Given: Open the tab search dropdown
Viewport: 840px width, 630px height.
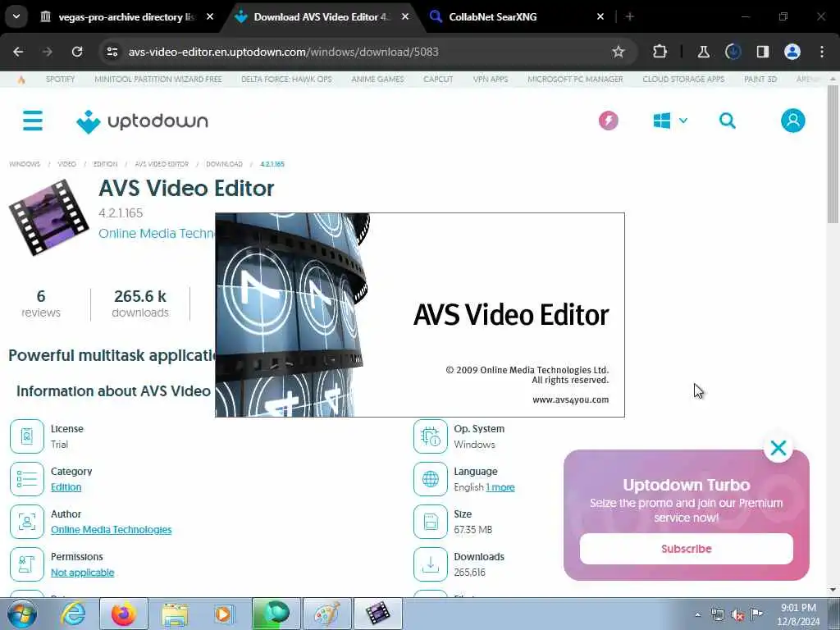Looking at the screenshot, I should (16, 16).
